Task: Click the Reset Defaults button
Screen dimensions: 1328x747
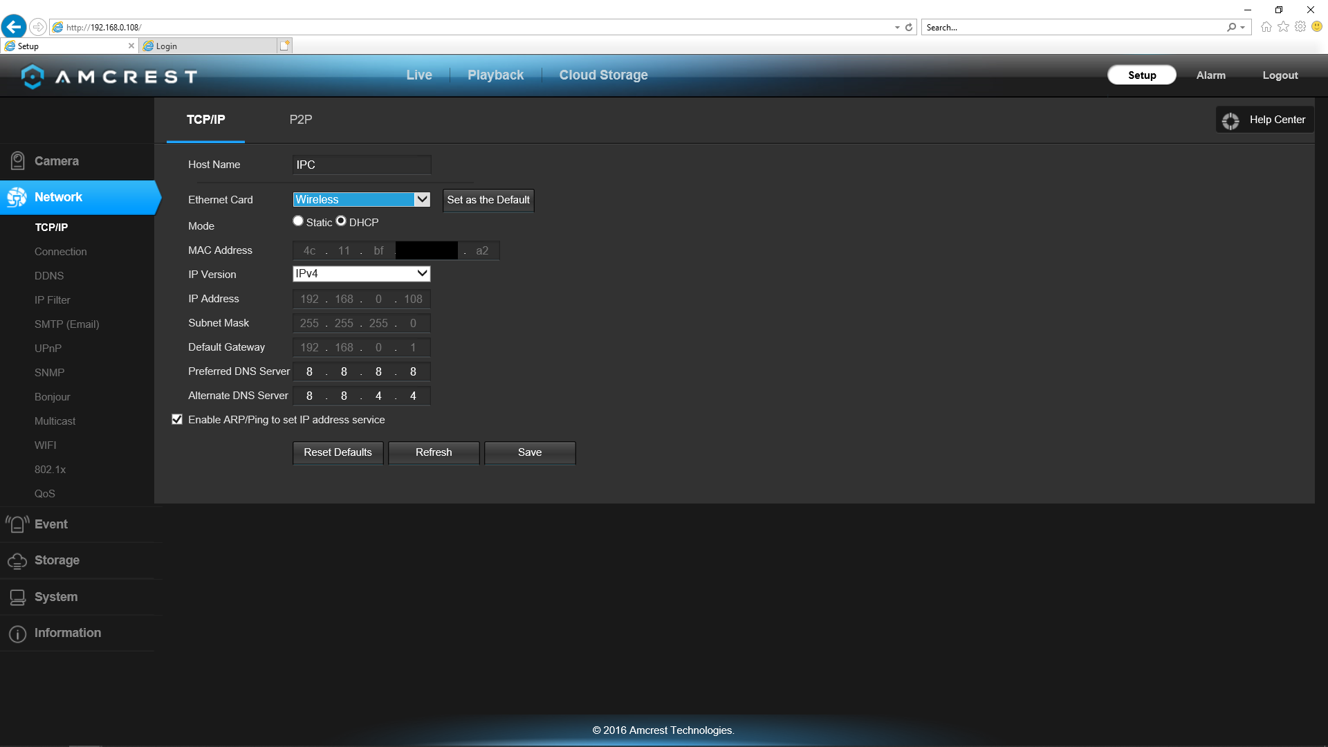Action: (338, 452)
